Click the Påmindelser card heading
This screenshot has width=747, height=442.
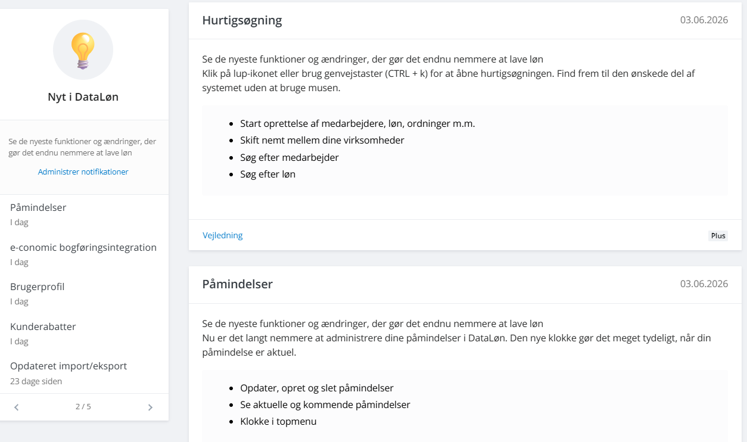238,284
